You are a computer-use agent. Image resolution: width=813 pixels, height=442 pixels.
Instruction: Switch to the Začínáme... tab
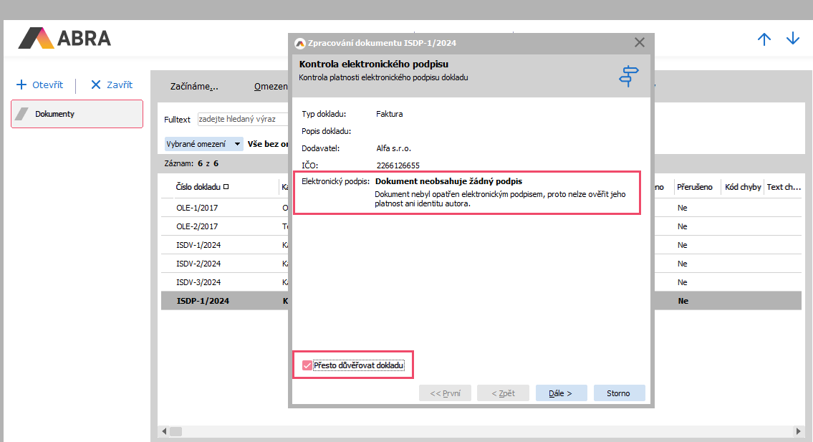pyautogui.click(x=194, y=87)
